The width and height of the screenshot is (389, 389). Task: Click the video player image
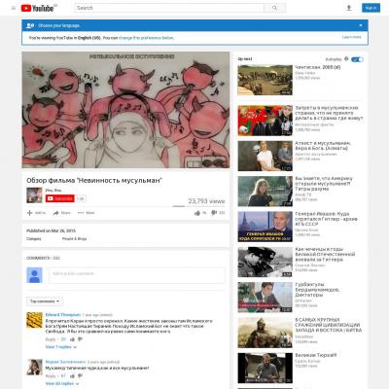[x=125, y=110]
